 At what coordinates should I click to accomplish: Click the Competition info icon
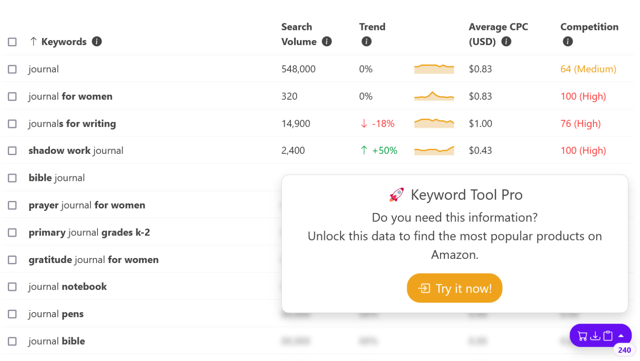pos(567,42)
